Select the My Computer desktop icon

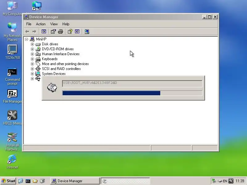tap(12, 8)
